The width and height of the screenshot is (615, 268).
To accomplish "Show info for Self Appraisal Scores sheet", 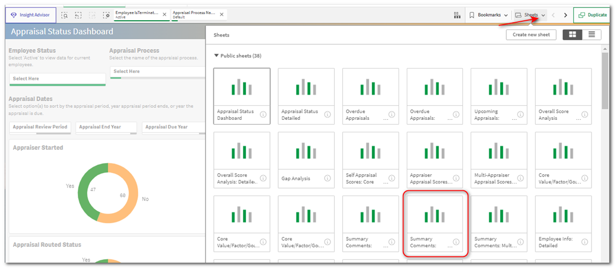I will [392, 178].
